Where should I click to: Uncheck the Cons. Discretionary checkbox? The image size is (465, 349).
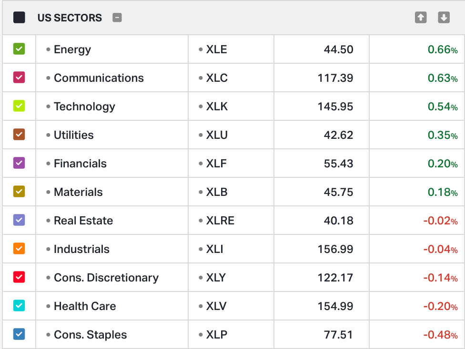pyautogui.click(x=19, y=277)
